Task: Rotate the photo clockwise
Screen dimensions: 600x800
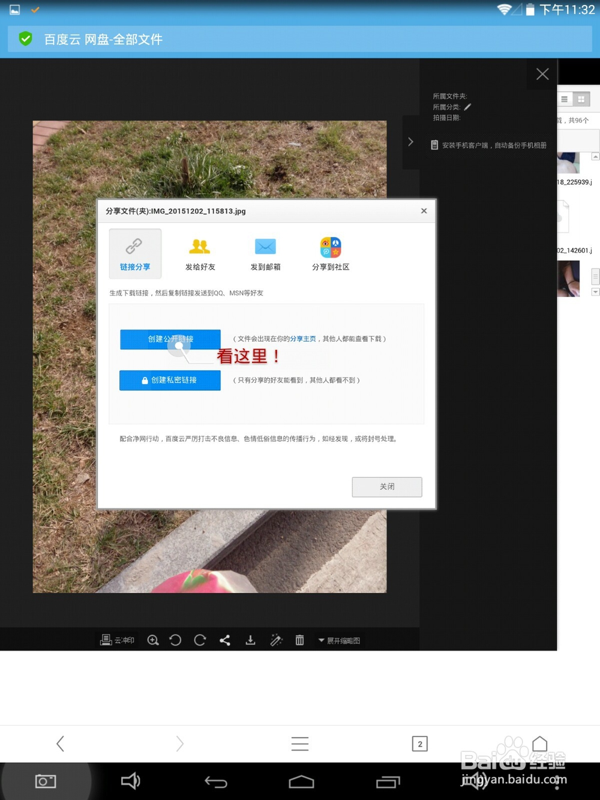Action: pyautogui.click(x=200, y=640)
